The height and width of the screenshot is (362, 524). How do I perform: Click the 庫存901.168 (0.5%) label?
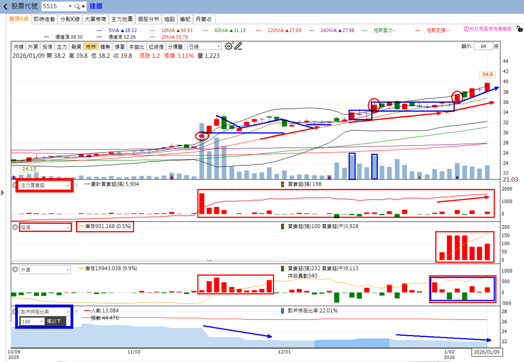point(108,226)
